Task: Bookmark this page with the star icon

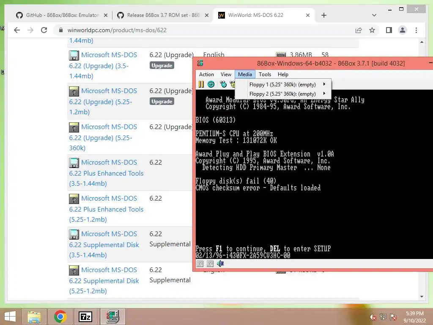Action: (372, 30)
